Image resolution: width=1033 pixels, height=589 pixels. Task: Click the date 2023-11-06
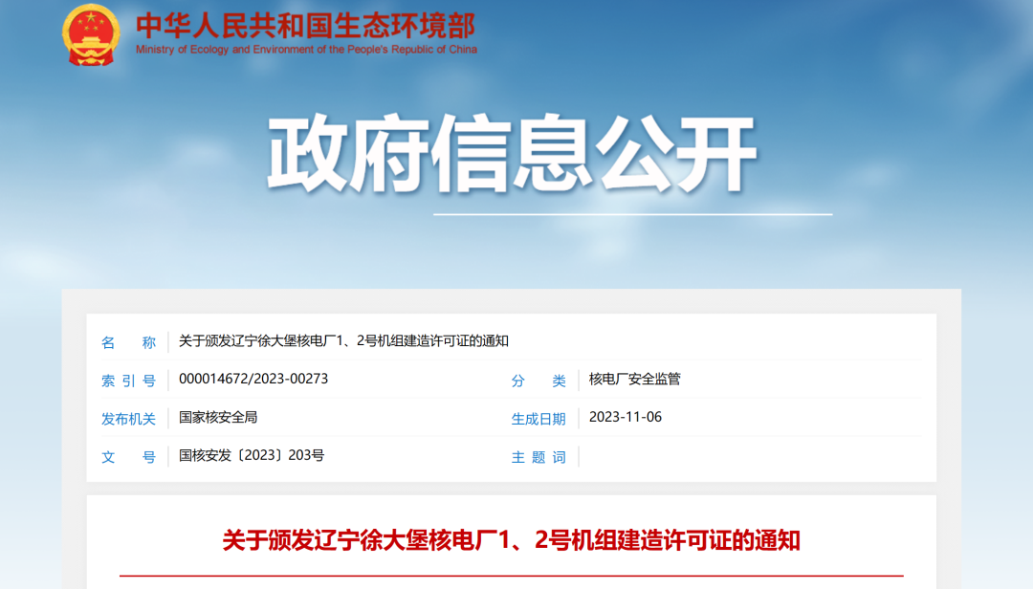[626, 418]
